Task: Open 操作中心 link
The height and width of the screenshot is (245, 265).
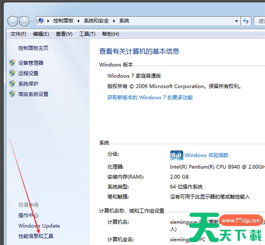Action: (x=28, y=215)
